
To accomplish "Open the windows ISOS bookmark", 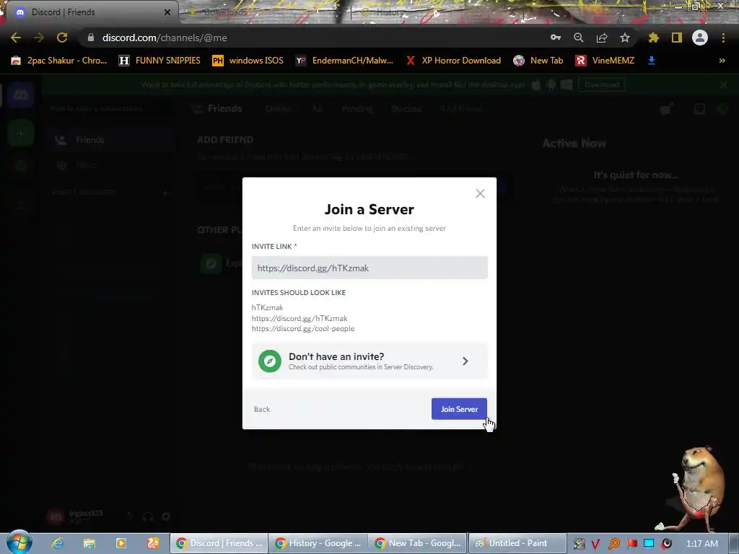I will pyautogui.click(x=248, y=61).
